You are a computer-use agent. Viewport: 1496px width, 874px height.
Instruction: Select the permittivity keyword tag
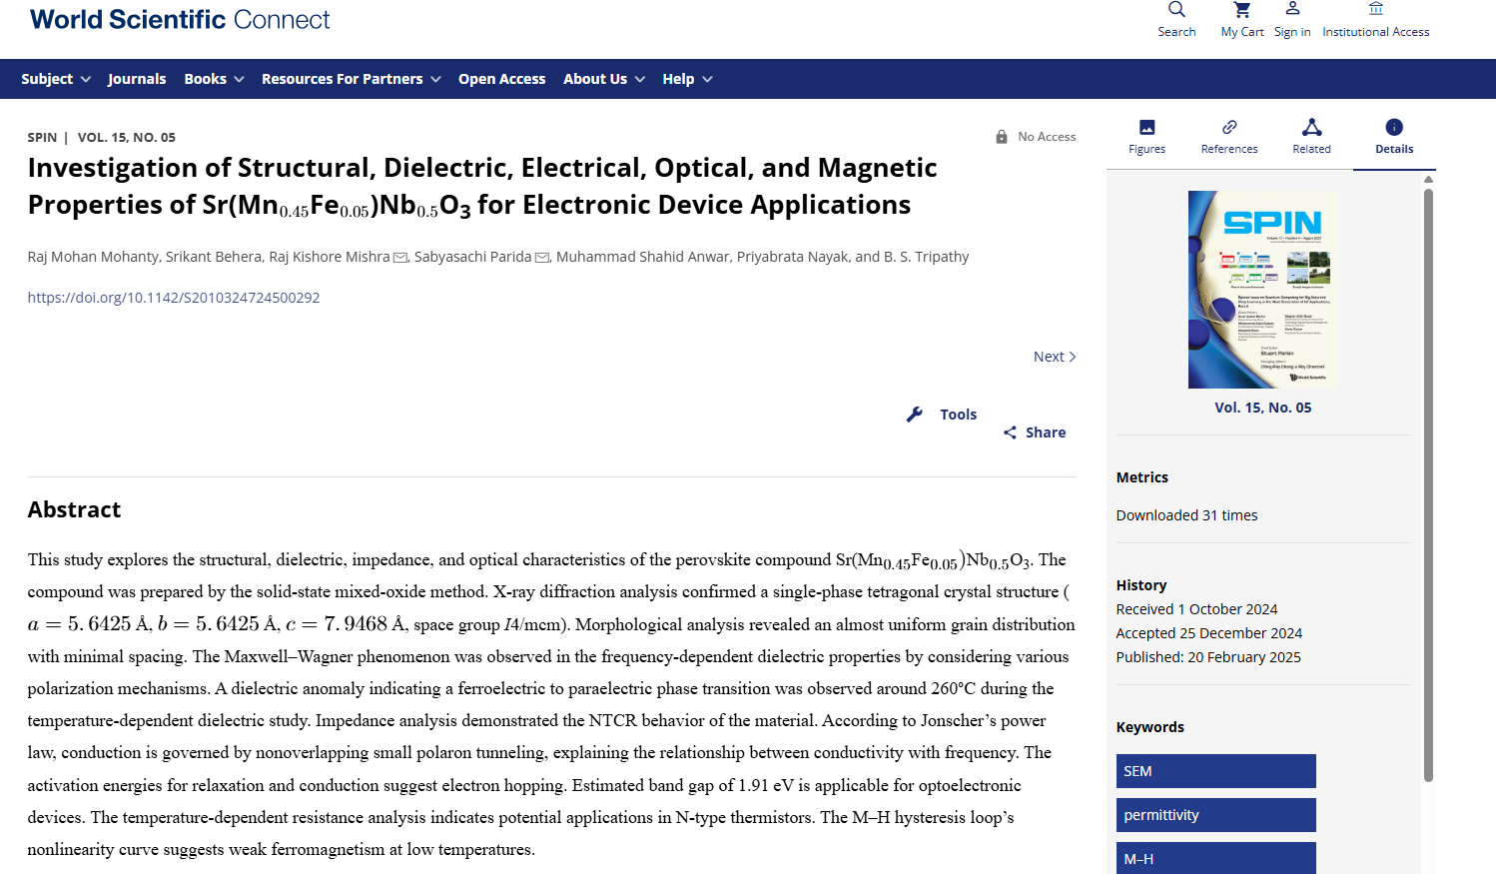[1215, 815]
